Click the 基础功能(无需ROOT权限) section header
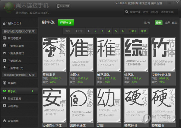The height and width of the screenshot is (128, 181). 19,31
